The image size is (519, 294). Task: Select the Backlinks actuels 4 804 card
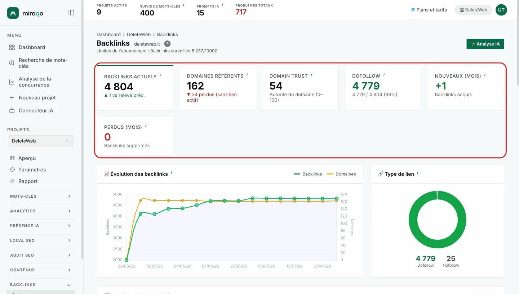coord(135,87)
